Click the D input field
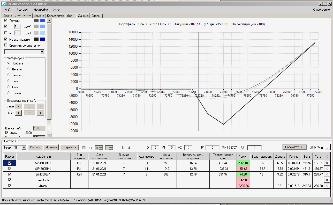The image size is (333, 205). coord(155,148)
